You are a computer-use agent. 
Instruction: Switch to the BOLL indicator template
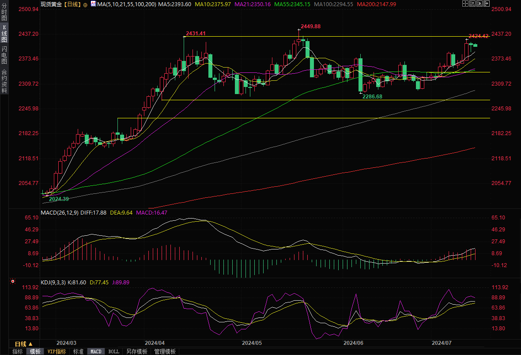[113, 351]
